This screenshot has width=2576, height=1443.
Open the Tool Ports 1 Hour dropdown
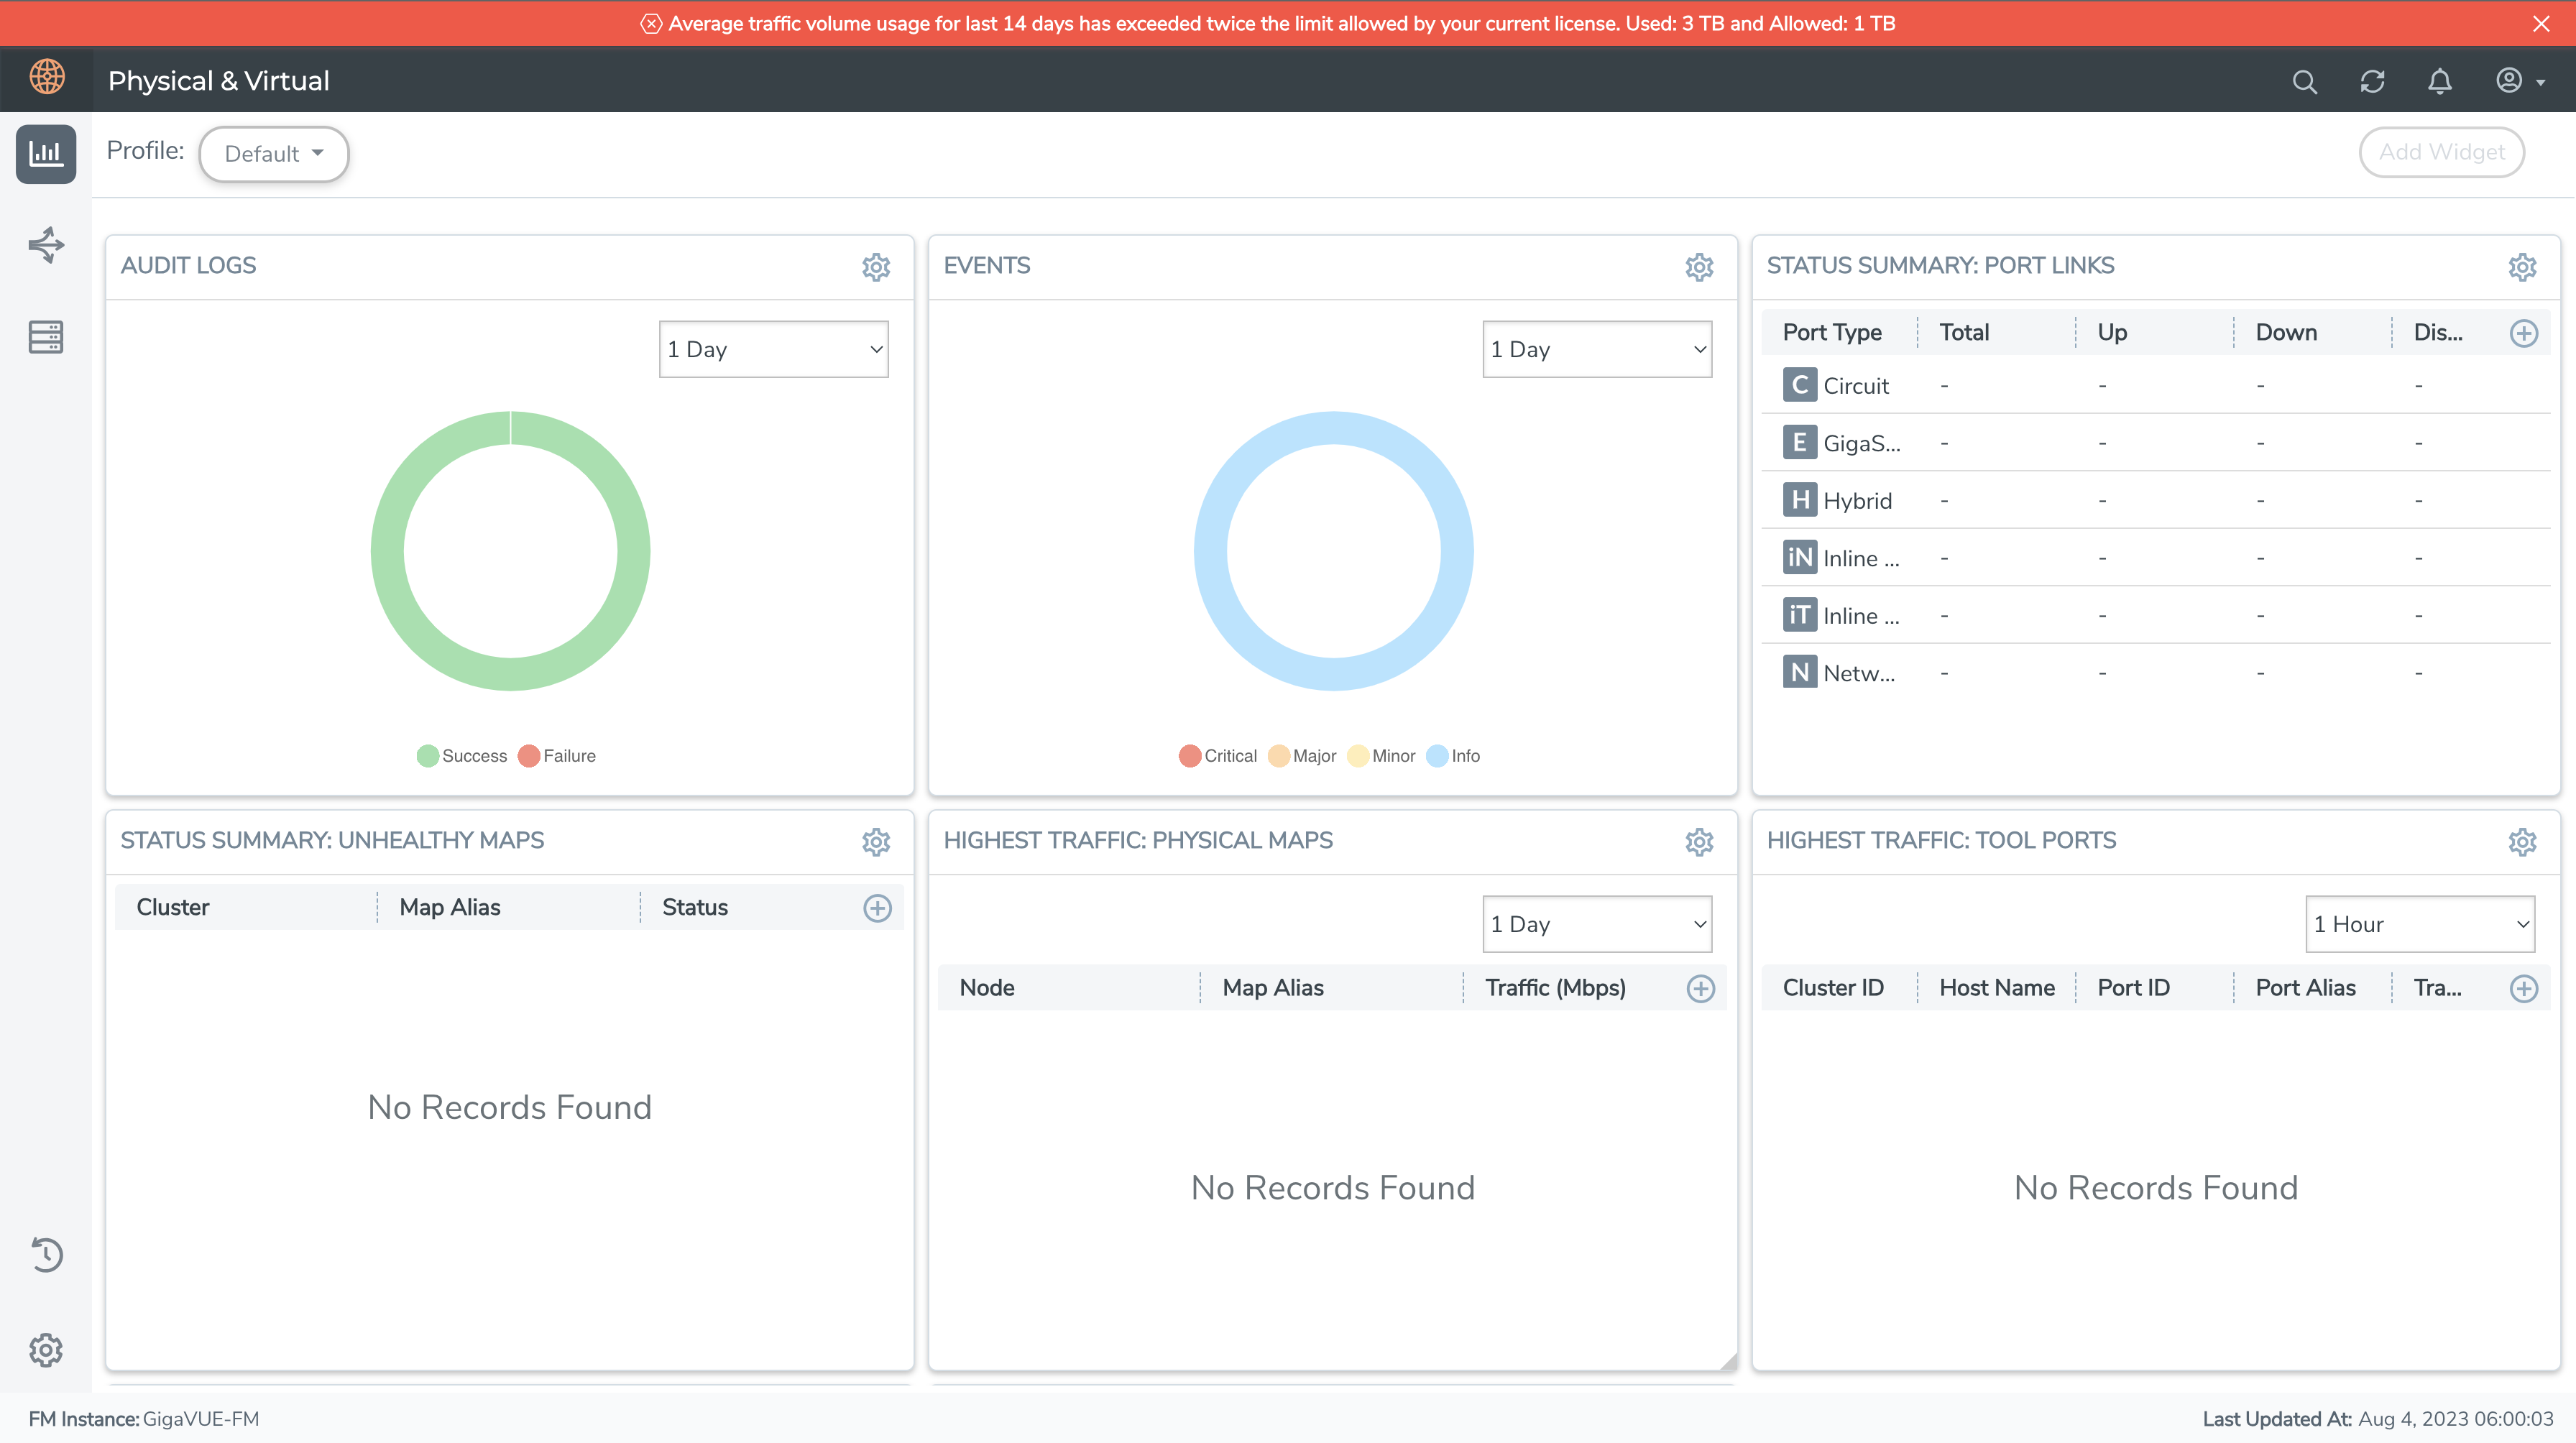[2420, 924]
